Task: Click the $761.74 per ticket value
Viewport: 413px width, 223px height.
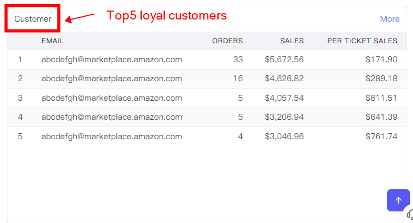Action: point(381,137)
